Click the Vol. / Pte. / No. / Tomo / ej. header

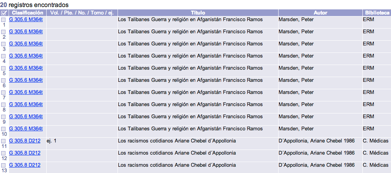point(82,13)
